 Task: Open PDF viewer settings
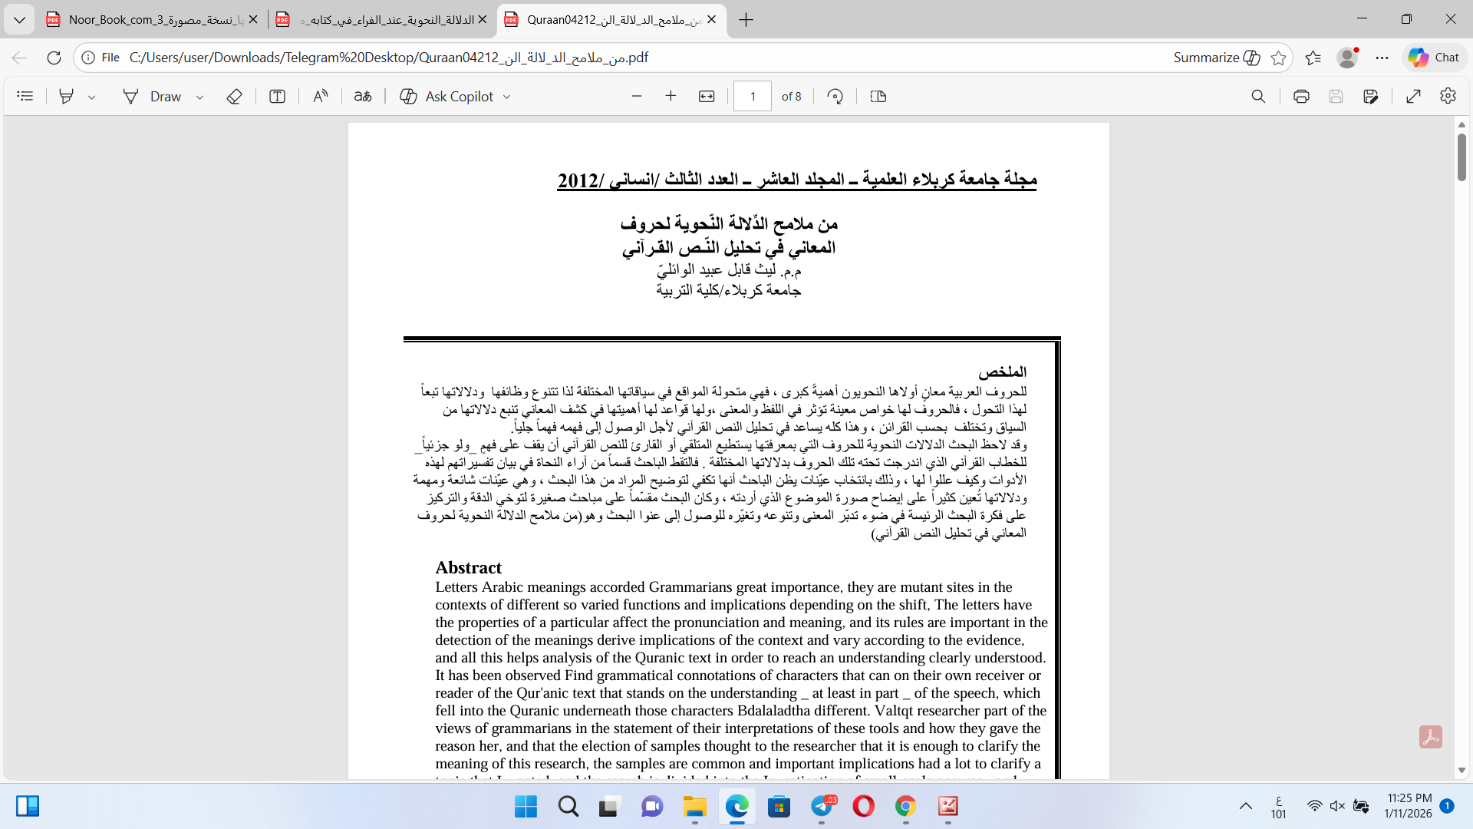pos(1448,96)
